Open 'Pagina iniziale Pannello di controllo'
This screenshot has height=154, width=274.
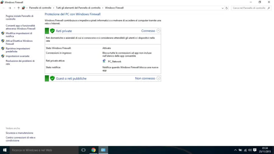tap(19, 17)
